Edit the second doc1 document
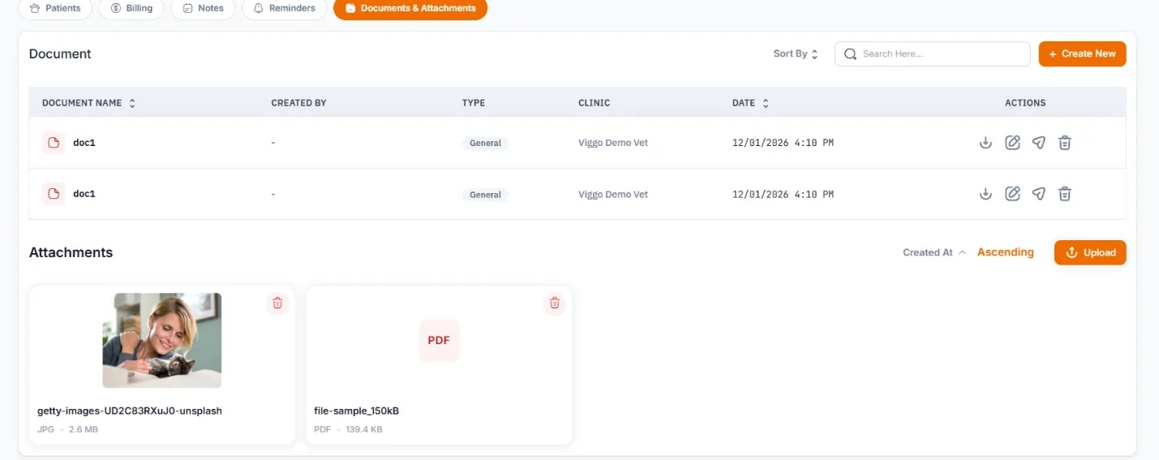 point(1012,194)
